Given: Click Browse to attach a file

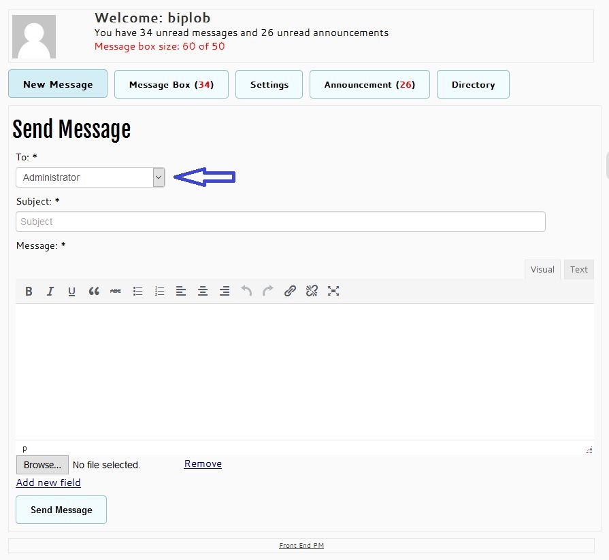Looking at the screenshot, I should tap(42, 465).
